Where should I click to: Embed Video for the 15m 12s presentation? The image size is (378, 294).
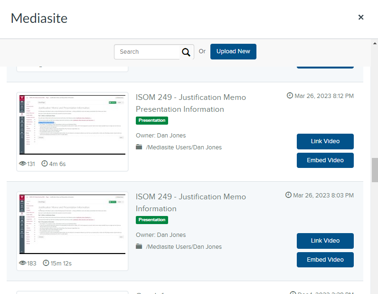325,260
